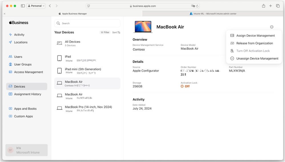This screenshot has height=162, width=285.
Task: Select All Devices in the list
Action: coord(87,43)
